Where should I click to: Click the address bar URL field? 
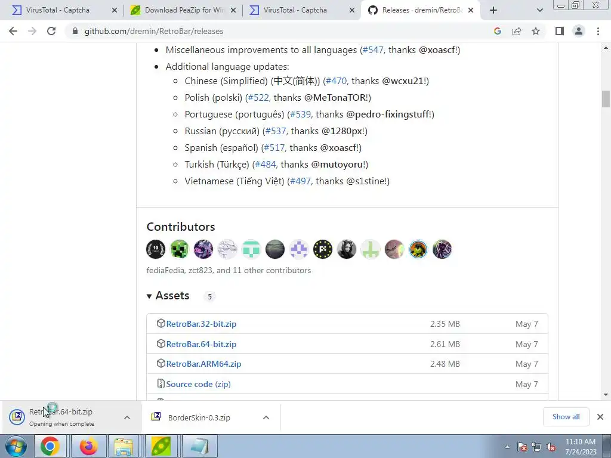pyautogui.click(x=273, y=31)
